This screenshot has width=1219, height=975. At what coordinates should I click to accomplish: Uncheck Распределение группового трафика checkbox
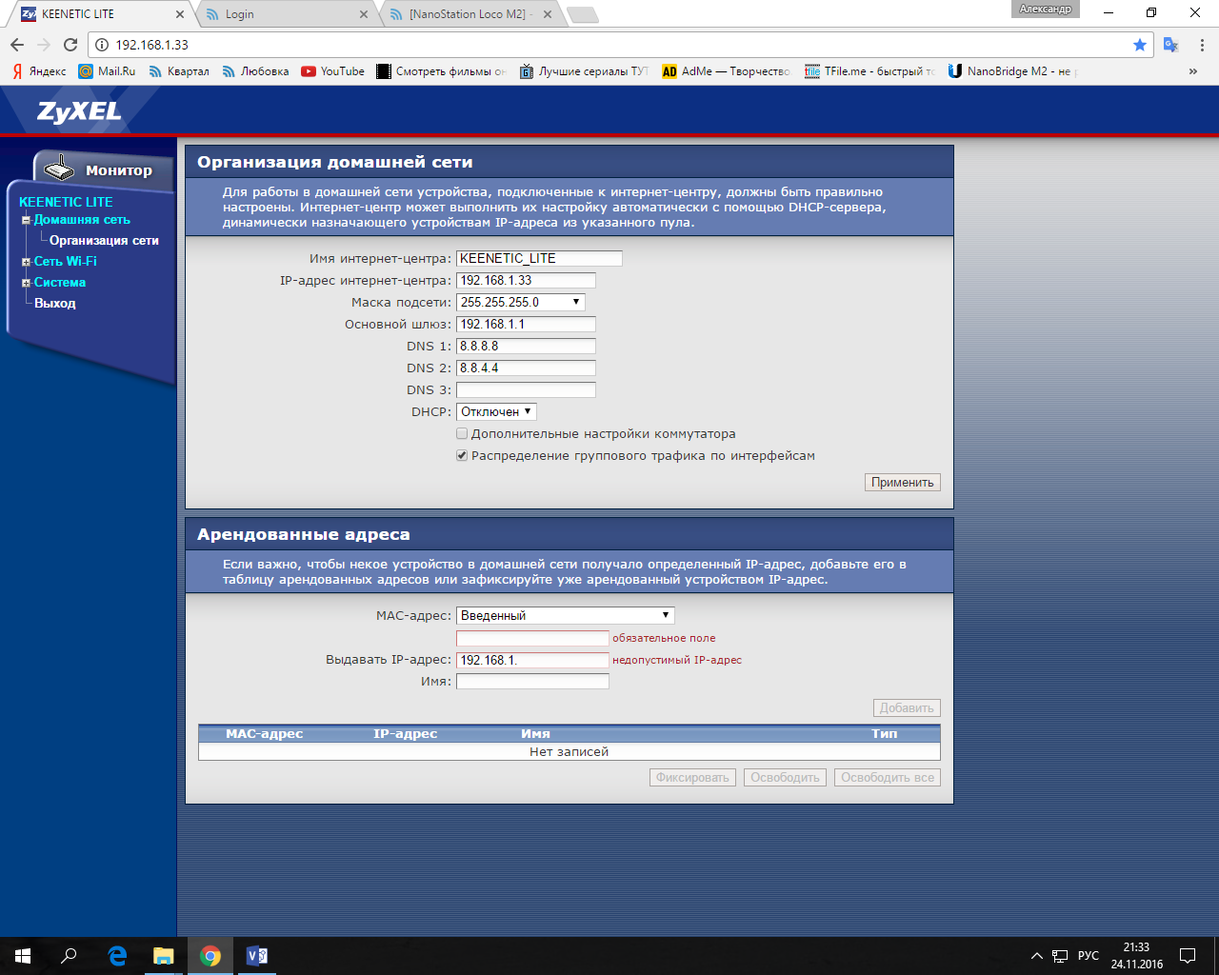462,455
